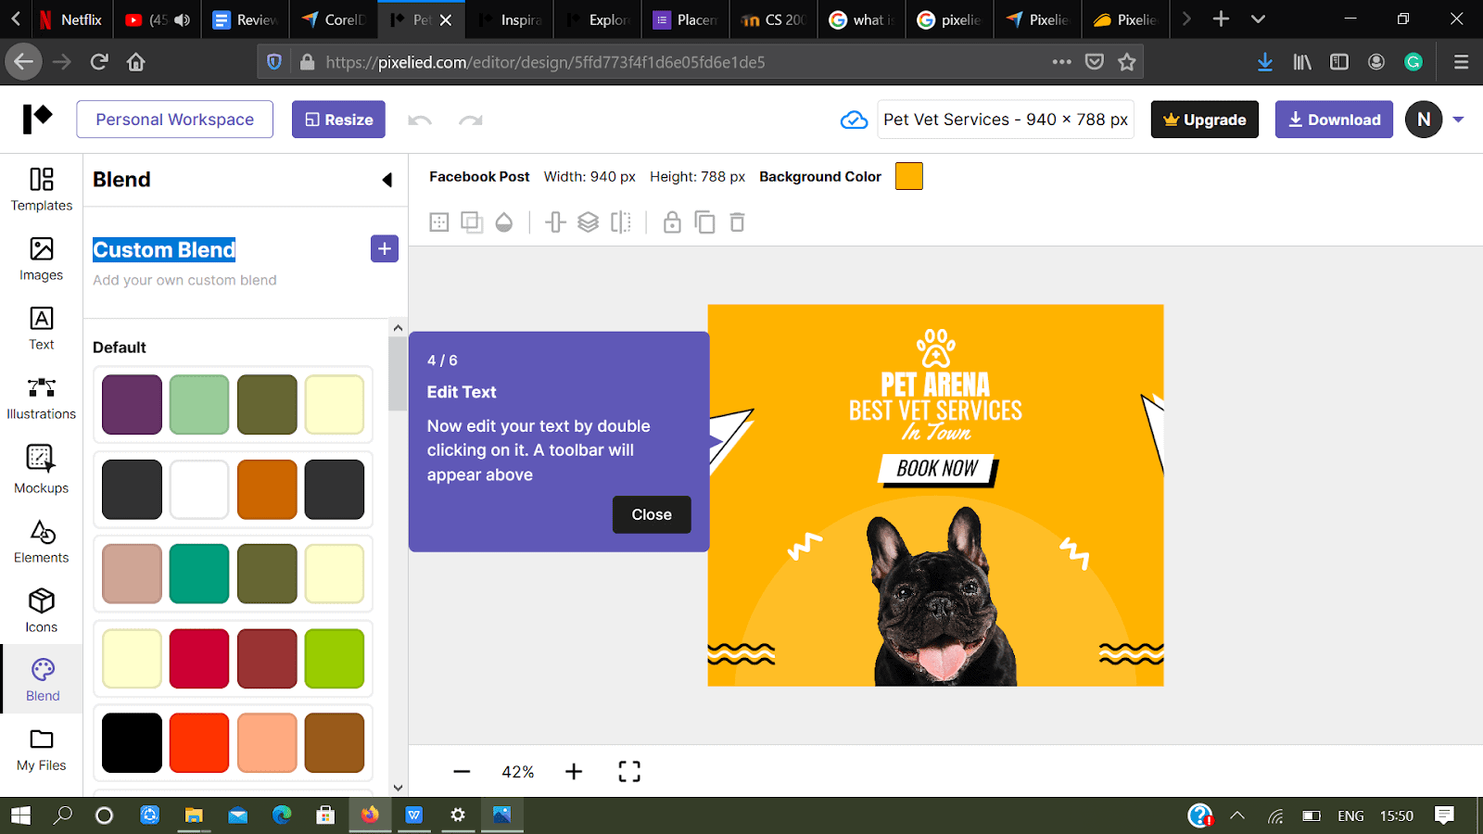
Task: Toggle fullscreen canvas view
Action: pos(629,772)
